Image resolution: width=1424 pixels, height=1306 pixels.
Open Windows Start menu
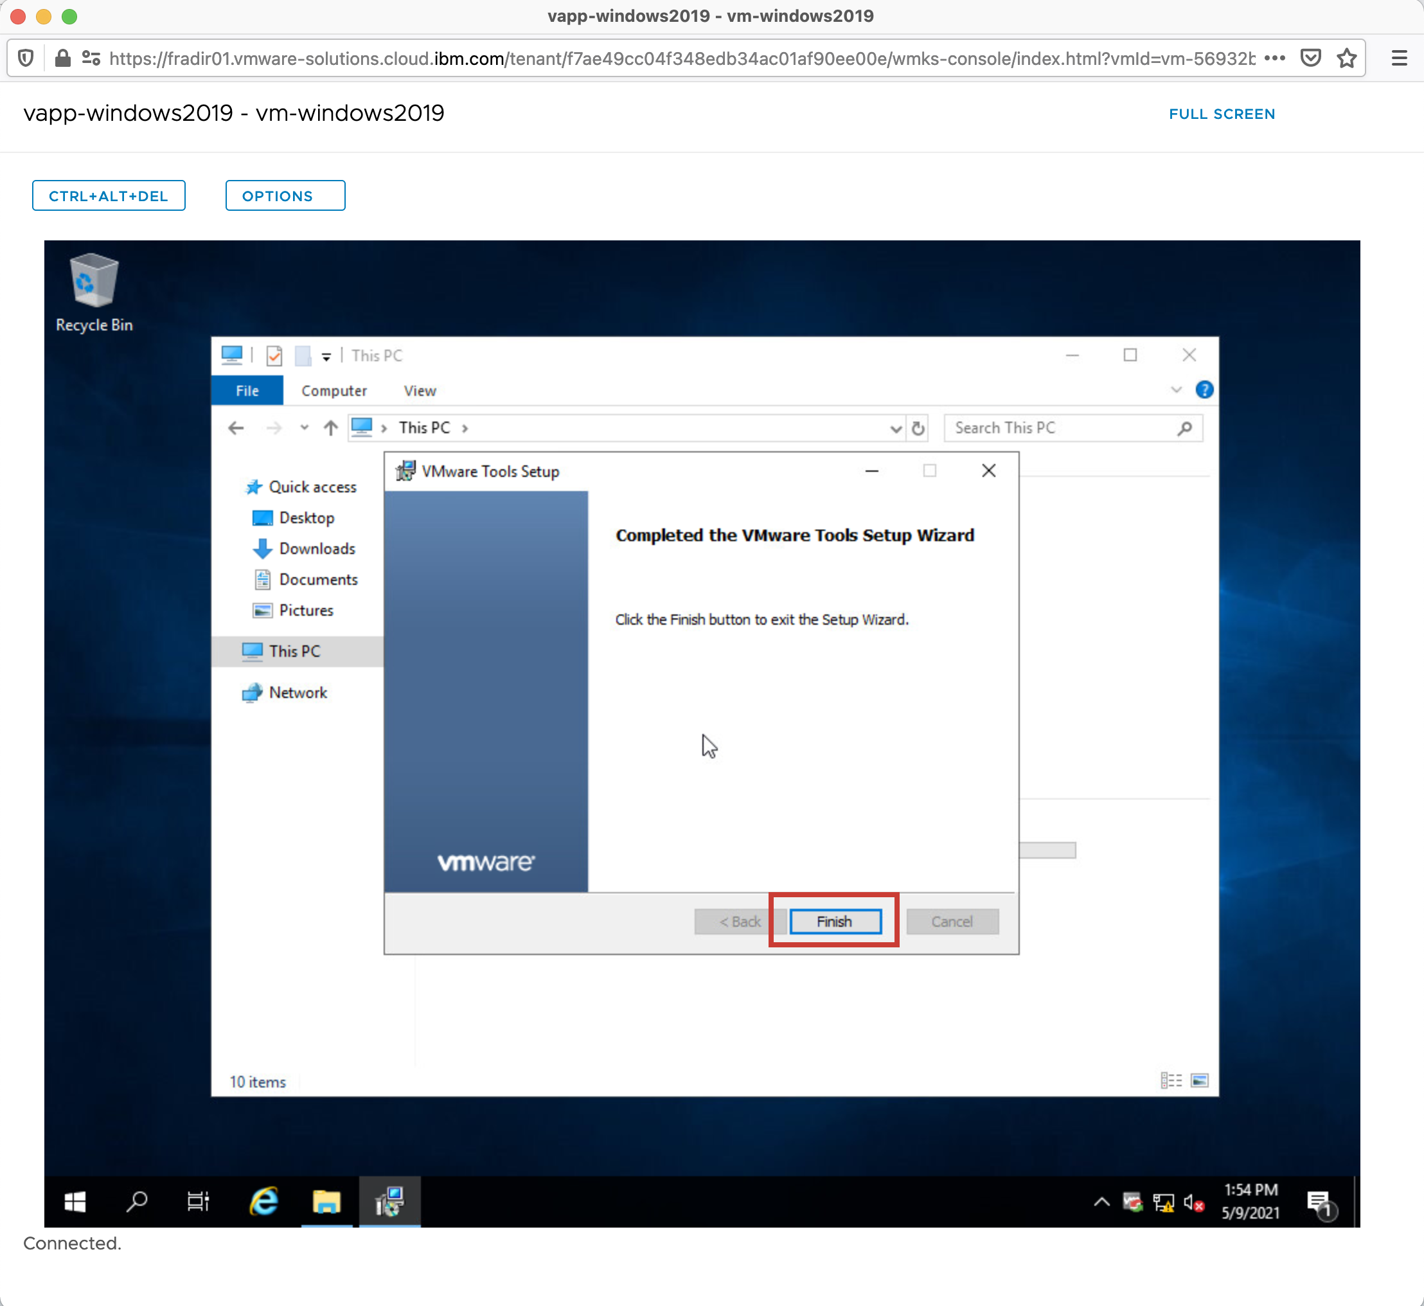click(75, 1201)
